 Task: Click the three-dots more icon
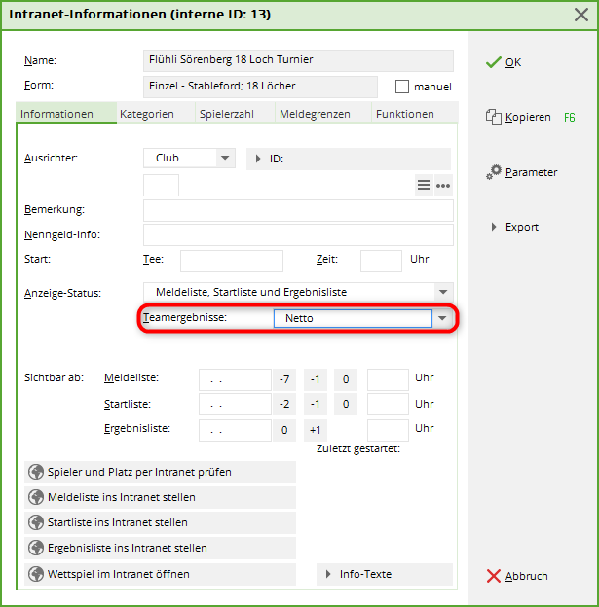[x=443, y=186]
